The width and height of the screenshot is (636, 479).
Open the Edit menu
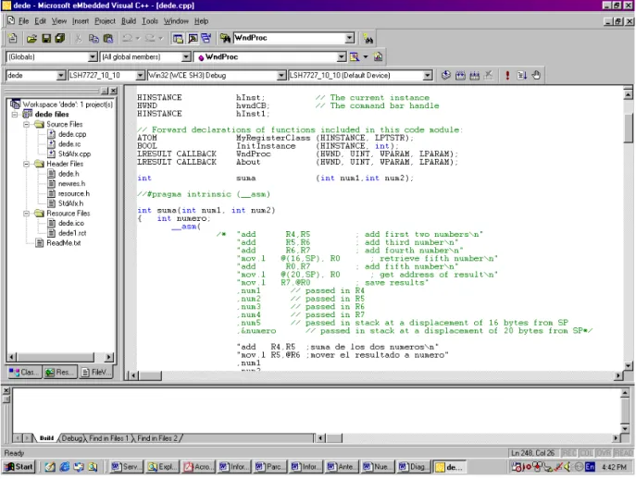point(40,21)
